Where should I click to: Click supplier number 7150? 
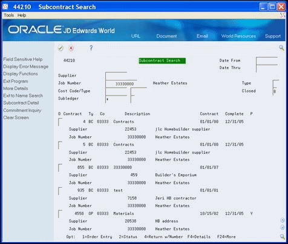[x=132, y=198]
